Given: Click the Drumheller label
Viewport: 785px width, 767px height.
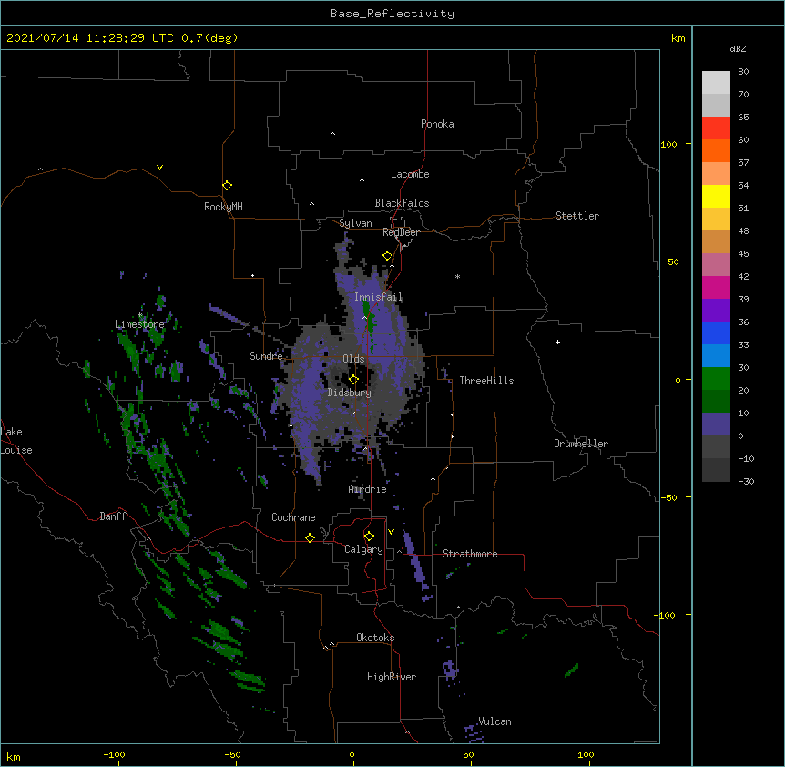Looking at the screenshot, I should [x=581, y=444].
